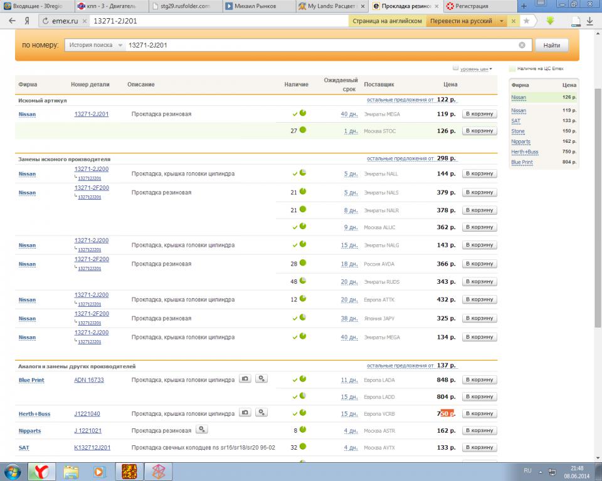
Task: Filter by Blue Print in sidebar firm list
Action: (x=522, y=162)
